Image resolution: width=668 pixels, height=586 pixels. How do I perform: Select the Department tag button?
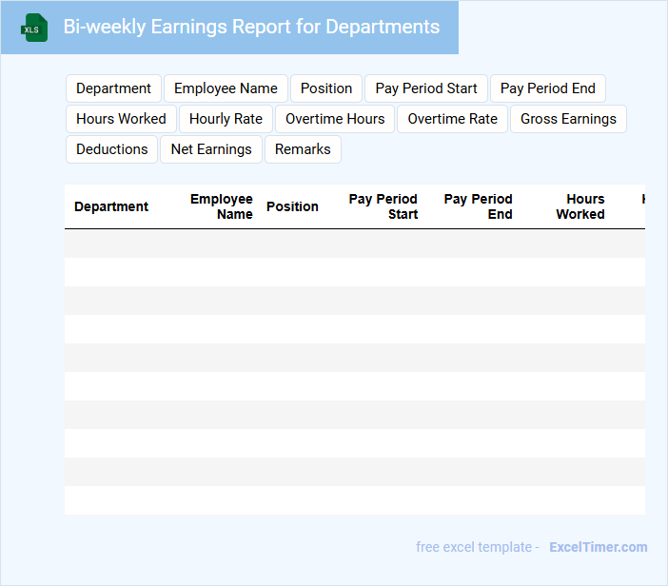coord(113,88)
